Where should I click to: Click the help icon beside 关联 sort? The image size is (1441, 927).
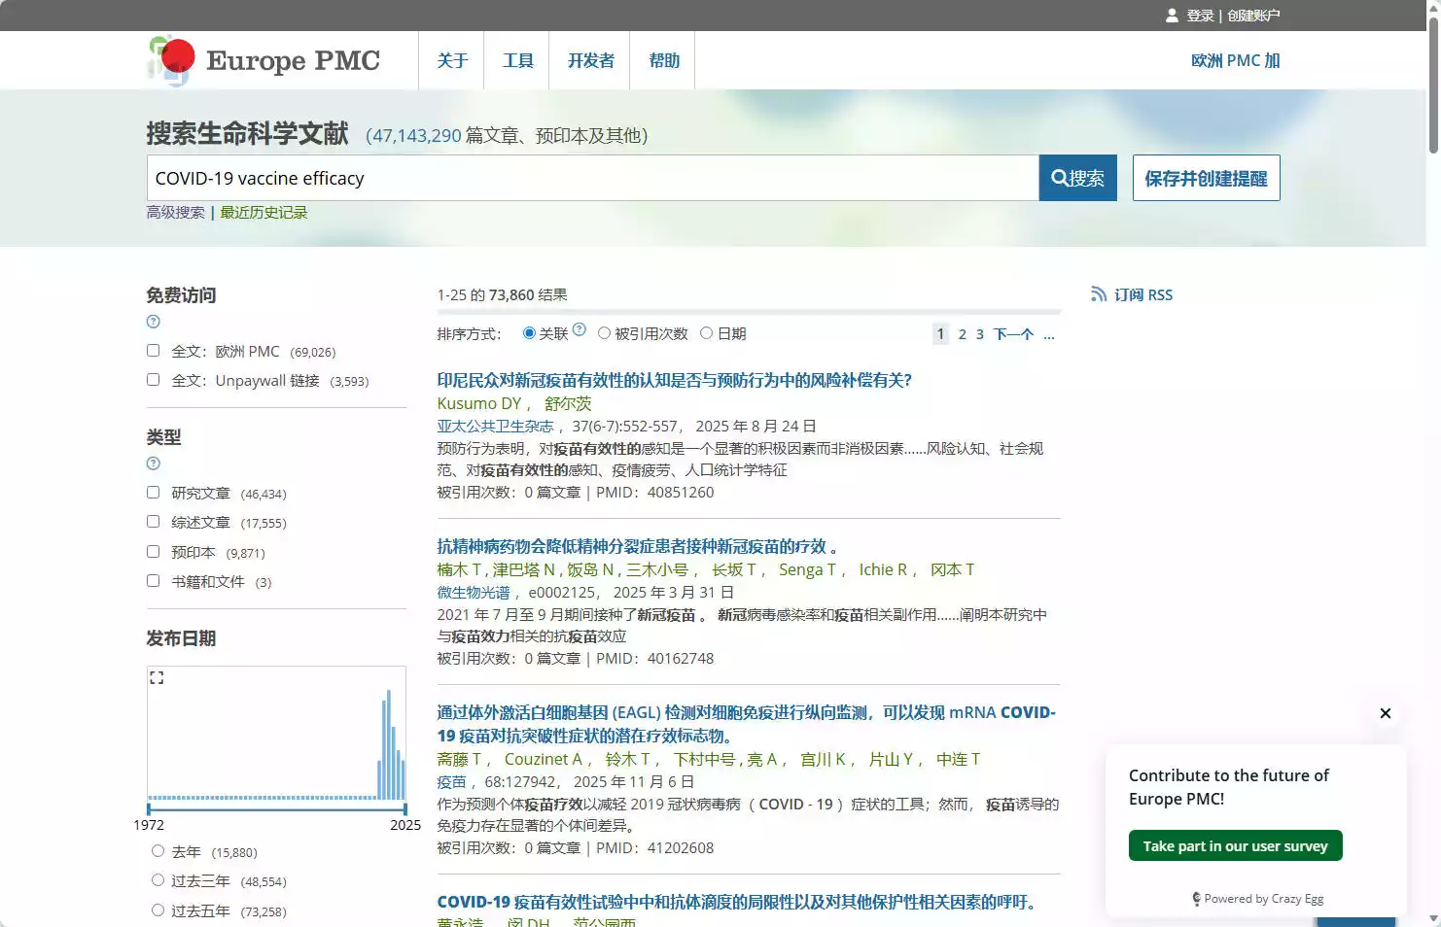point(580,329)
